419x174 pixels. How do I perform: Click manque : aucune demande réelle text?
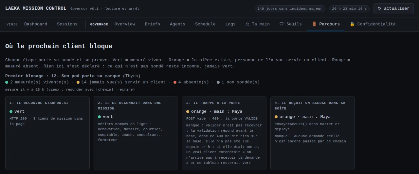click(x=310, y=139)
